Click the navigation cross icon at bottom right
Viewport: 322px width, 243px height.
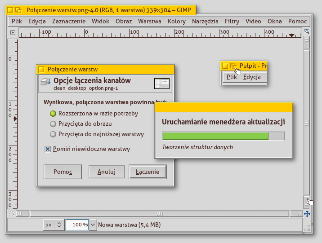click(307, 214)
